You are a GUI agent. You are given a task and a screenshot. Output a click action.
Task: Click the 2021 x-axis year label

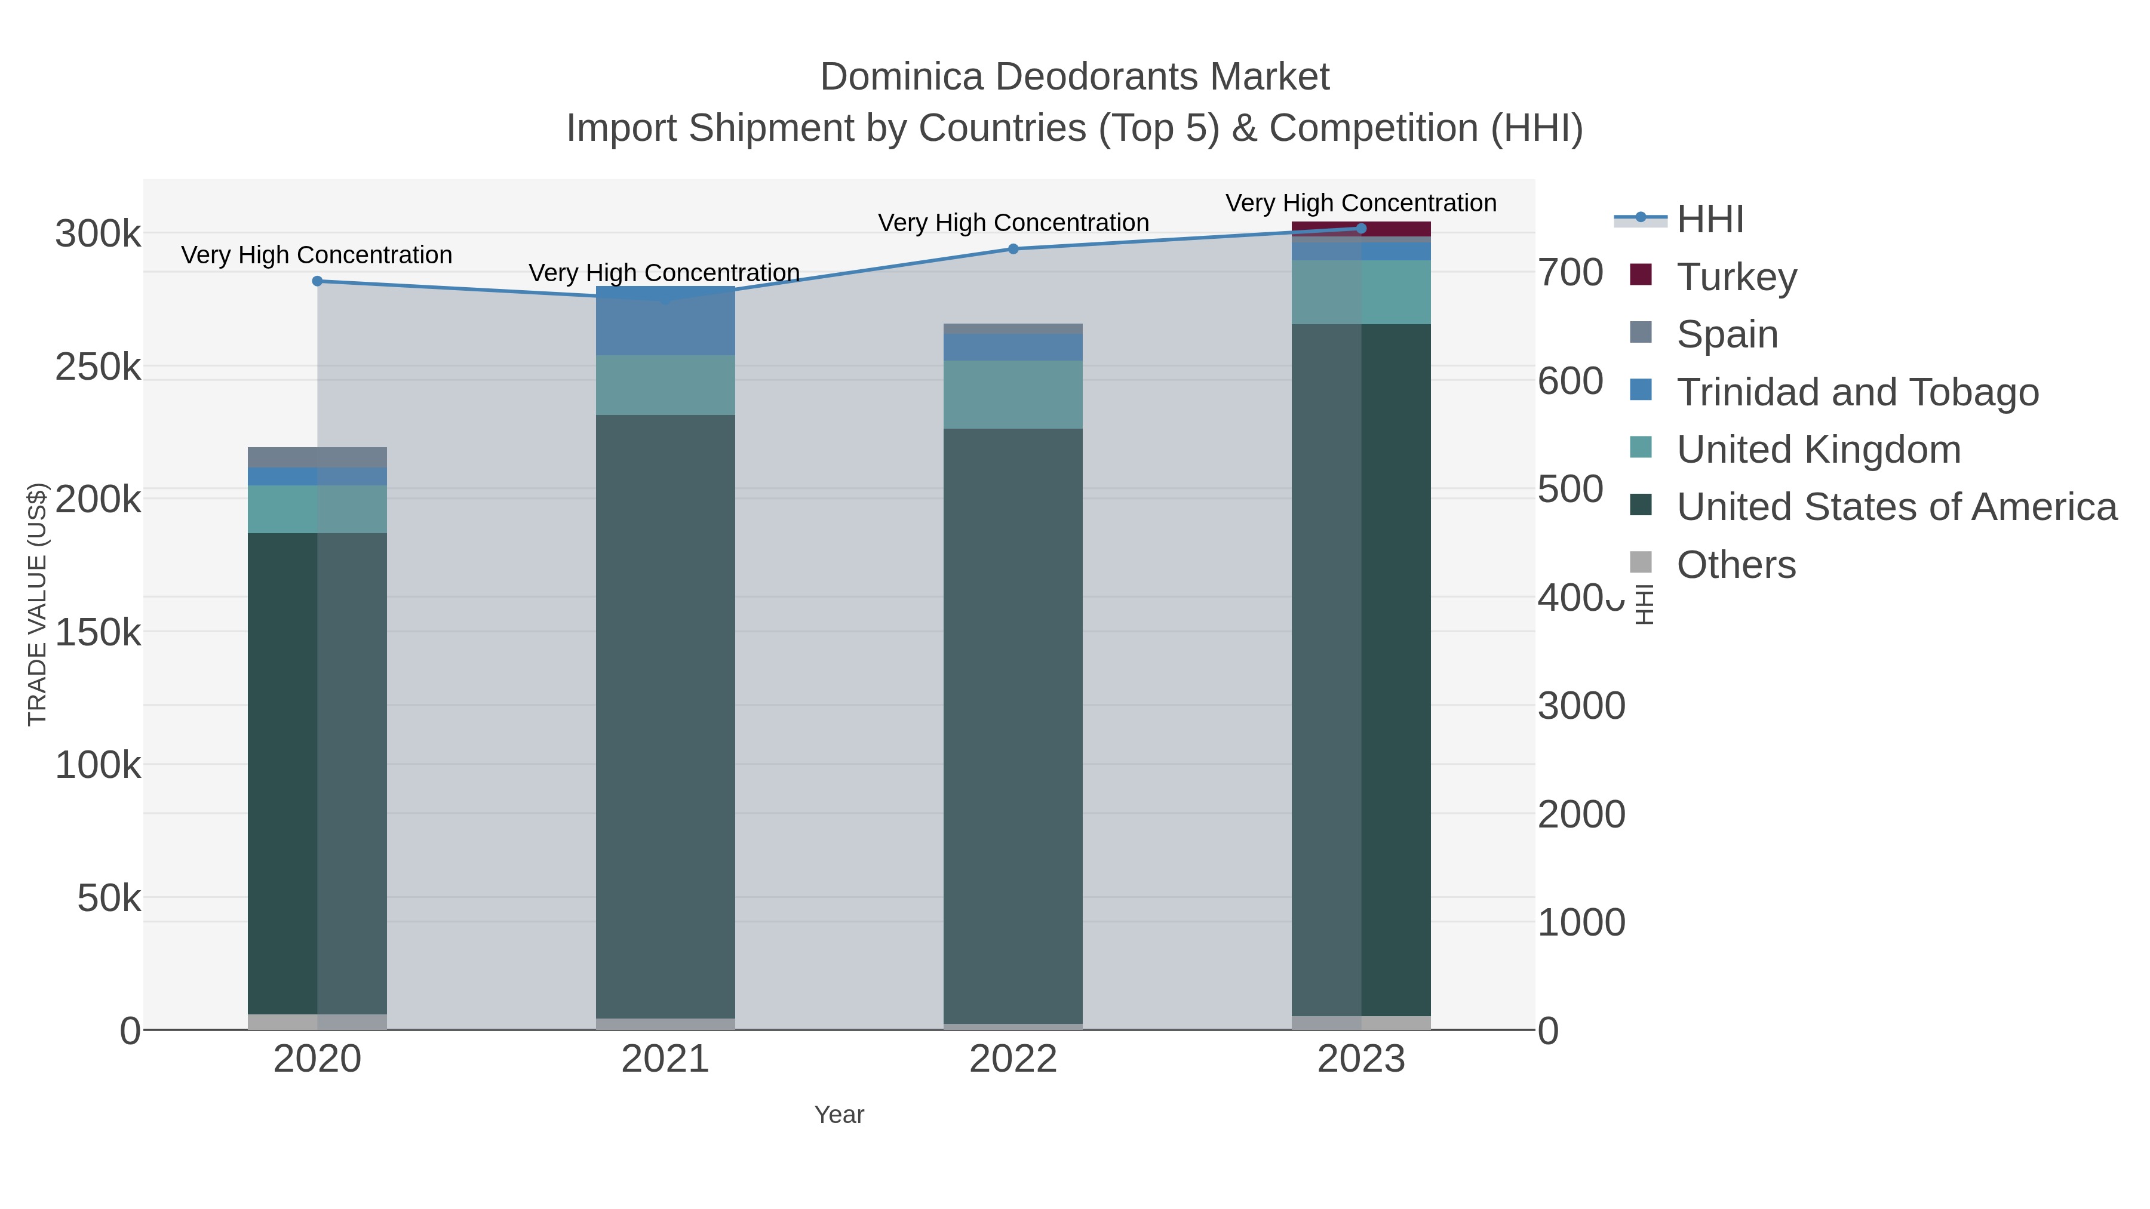pyautogui.click(x=665, y=1060)
